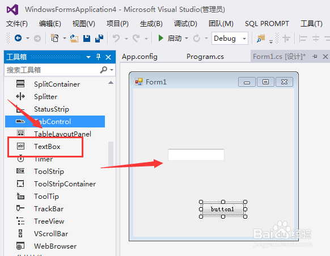The width and height of the screenshot is (330, 256).
Task: Click the ToolTip control icon
Action: pos(20,196)
